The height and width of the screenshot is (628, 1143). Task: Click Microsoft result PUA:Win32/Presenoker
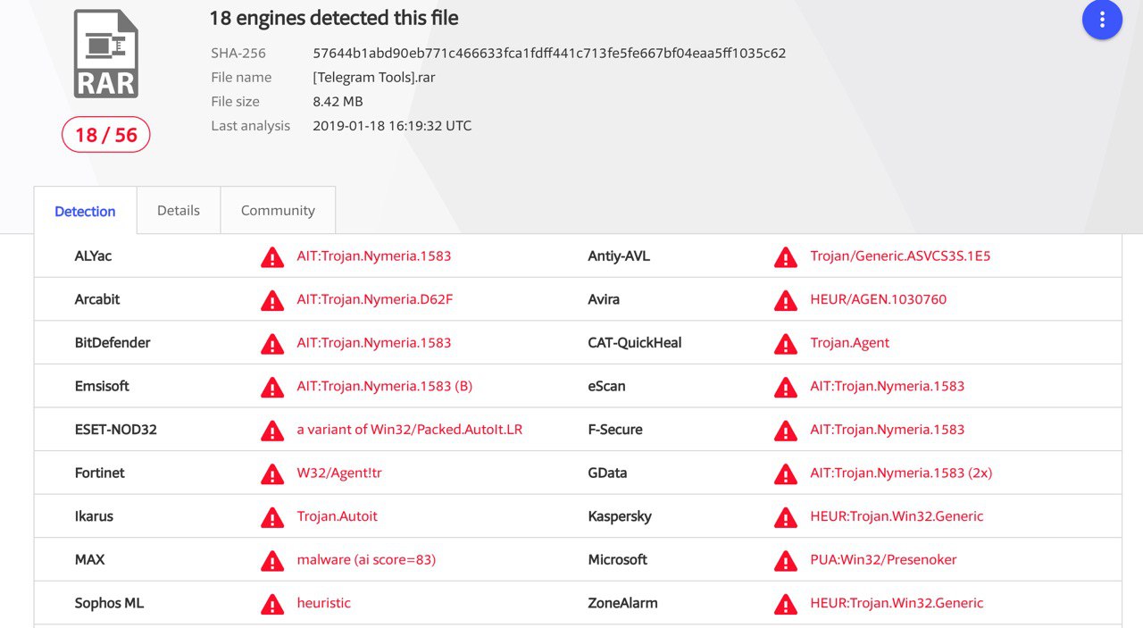click(x=883, y=559)
